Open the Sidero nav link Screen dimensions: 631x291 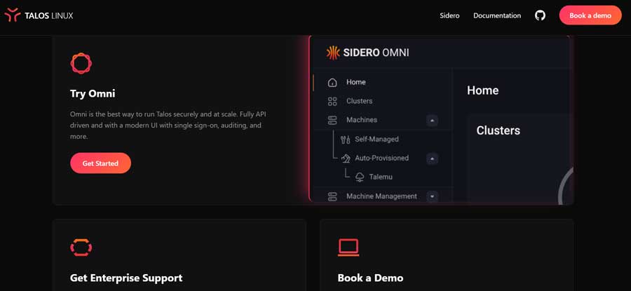click(x=449, y=15)
